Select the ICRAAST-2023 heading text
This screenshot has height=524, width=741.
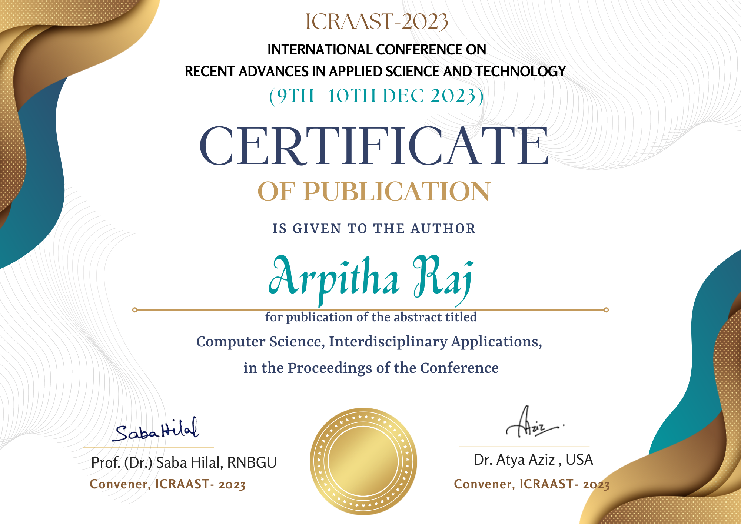[376, 21]
